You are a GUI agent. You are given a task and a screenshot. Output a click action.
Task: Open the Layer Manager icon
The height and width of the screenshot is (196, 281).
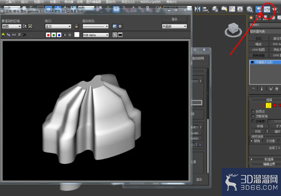(215, 9)
